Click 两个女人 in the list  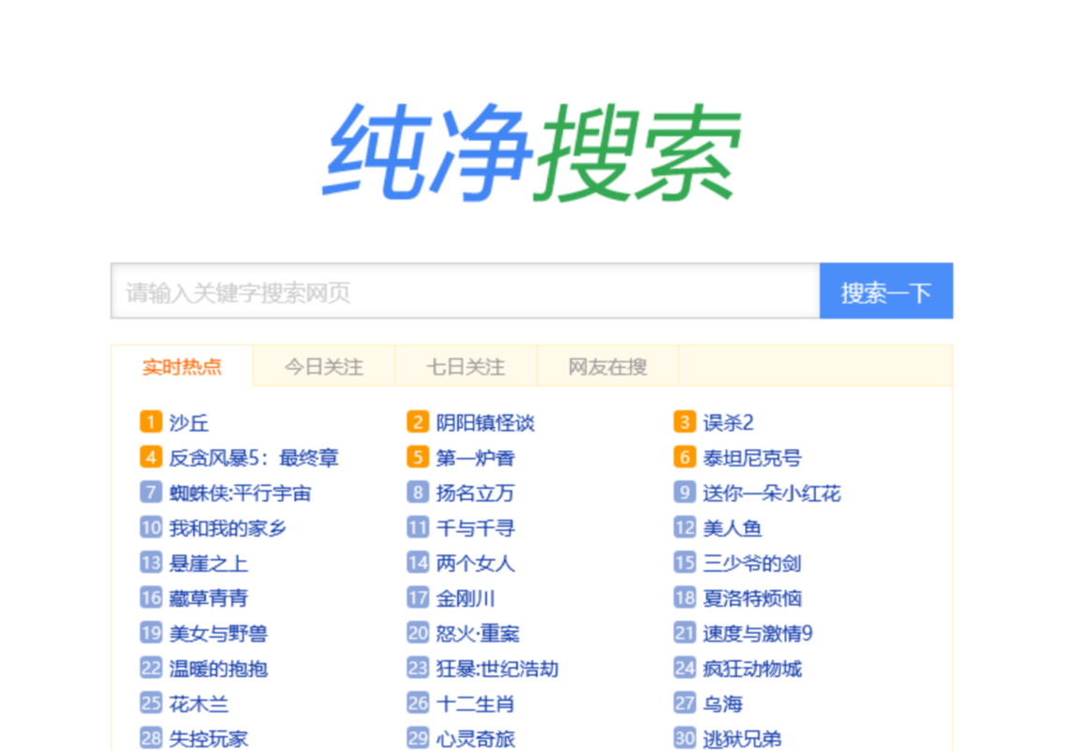click(475, 564)
